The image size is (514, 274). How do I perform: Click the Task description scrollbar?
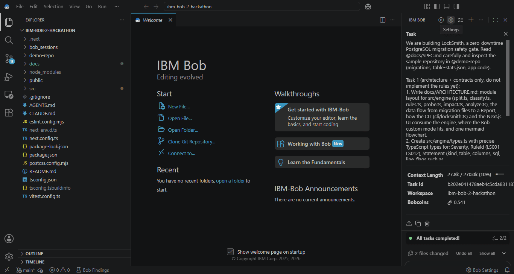click(x=507, y=78)
